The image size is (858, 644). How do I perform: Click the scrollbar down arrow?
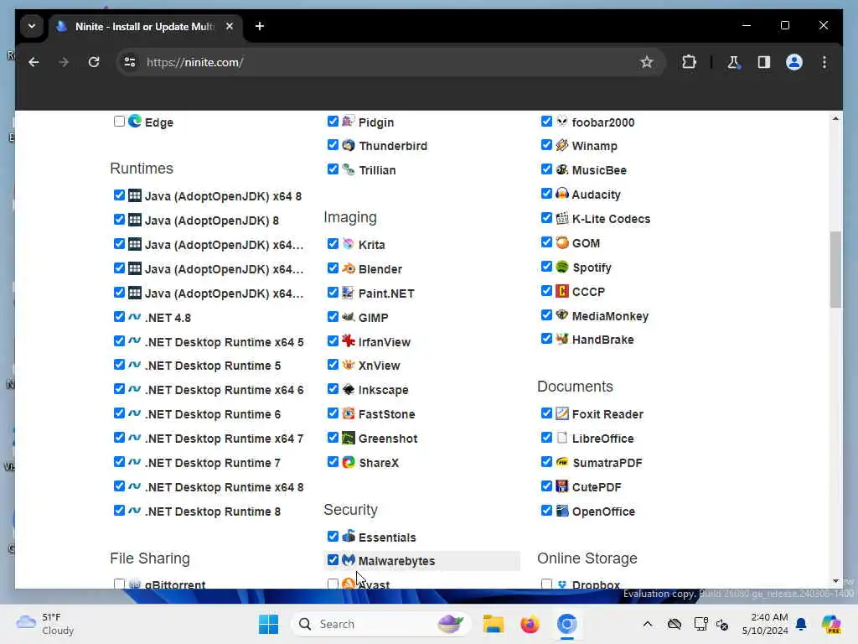(x=835, y=581)
